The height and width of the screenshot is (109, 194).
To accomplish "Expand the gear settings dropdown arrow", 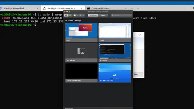I will [x=78, y=15].
